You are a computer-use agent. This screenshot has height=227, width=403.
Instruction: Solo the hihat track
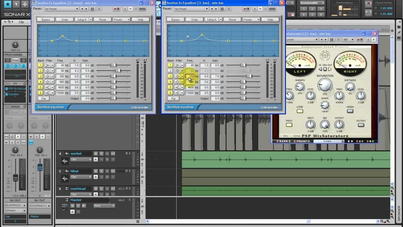(101, 171)
